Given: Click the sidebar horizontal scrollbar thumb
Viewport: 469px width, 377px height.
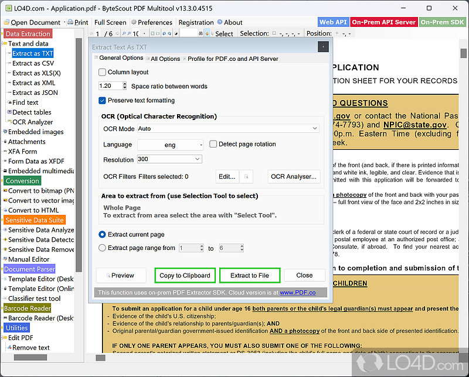Looking at the screenshot, I should click(x=30, y=357).
